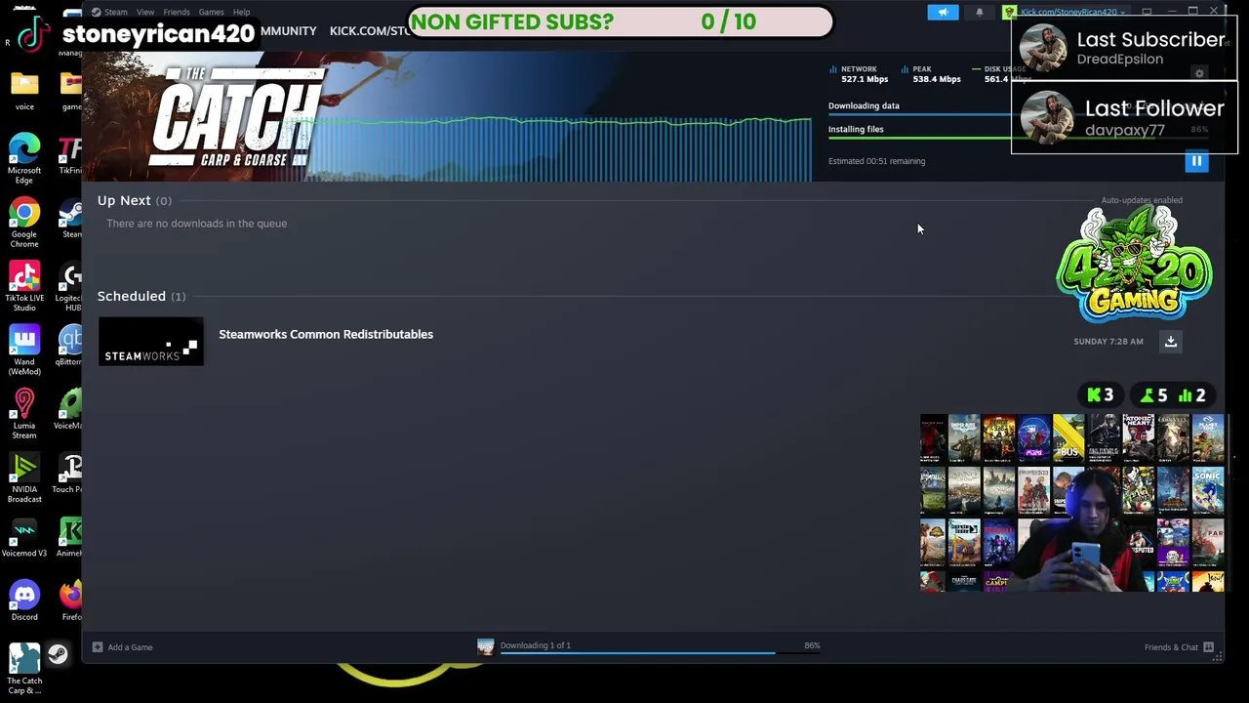Screen dimensions: 1249x703
Task: Click the game thumbnail in bottom status bar
Action: tap(485, 646)
